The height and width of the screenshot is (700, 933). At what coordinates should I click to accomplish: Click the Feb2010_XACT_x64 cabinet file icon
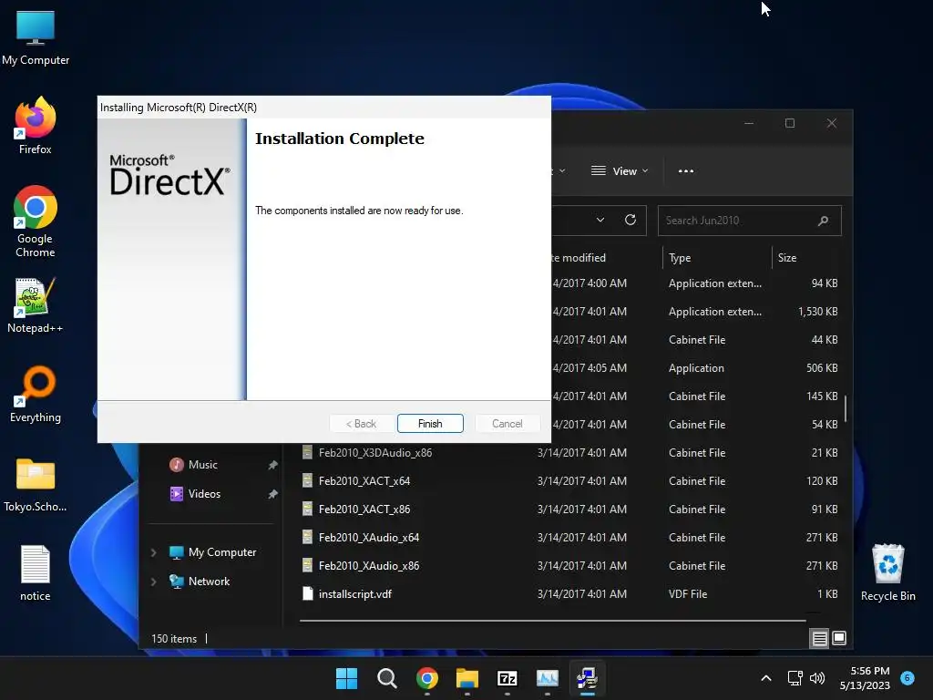307,480
